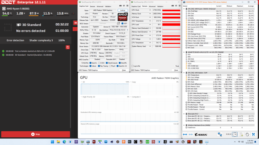Collapse GIGABYTE B650E AORUS ELITE section
Image resolution: width=259 pixels, height=145 pixels.
(x=184, y=52)
